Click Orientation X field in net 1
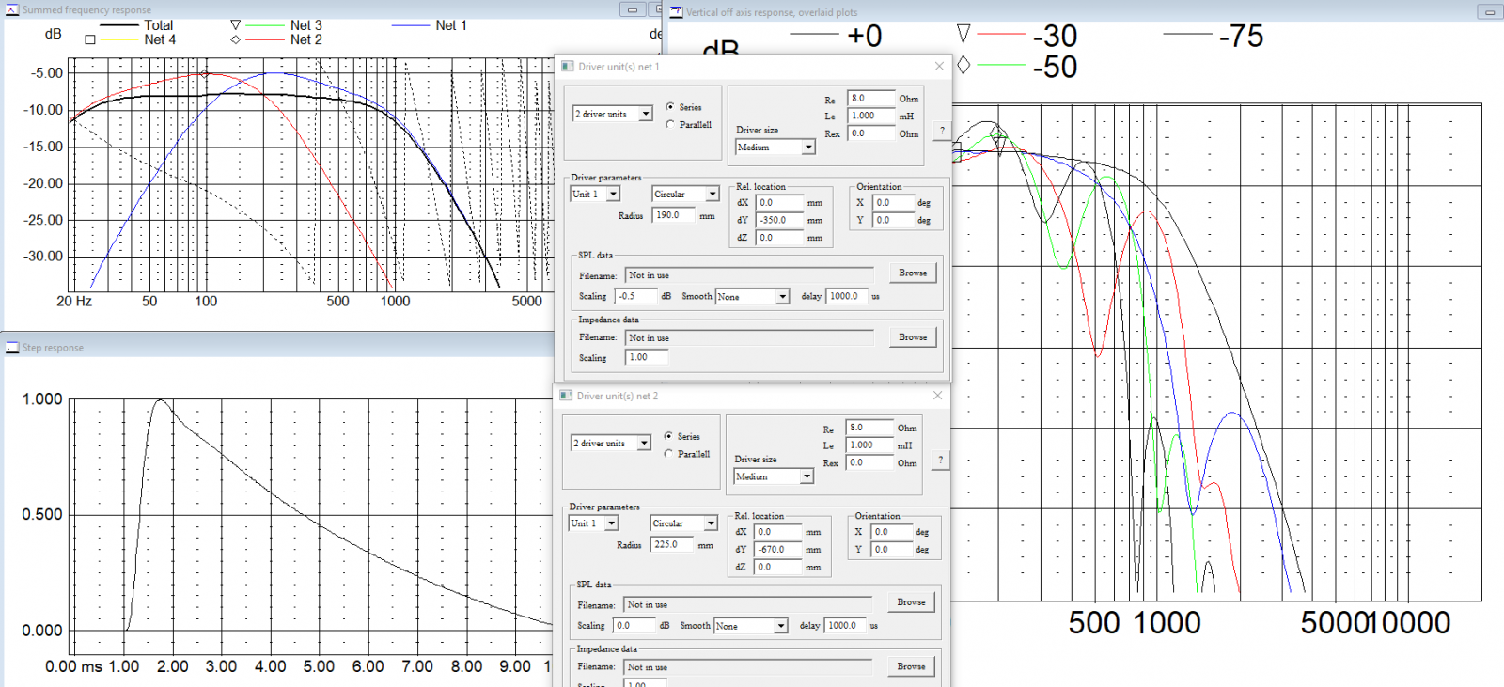1504x687 pixels. [893, 202]
